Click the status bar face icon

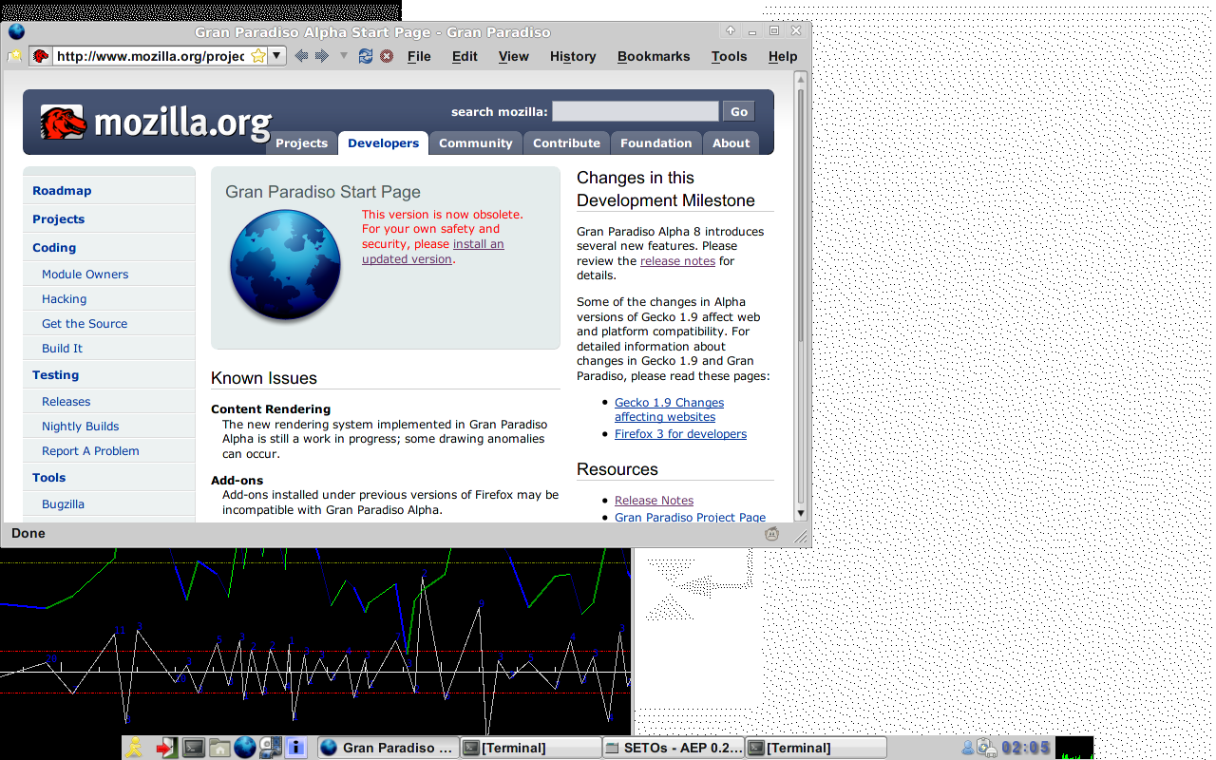771,534
